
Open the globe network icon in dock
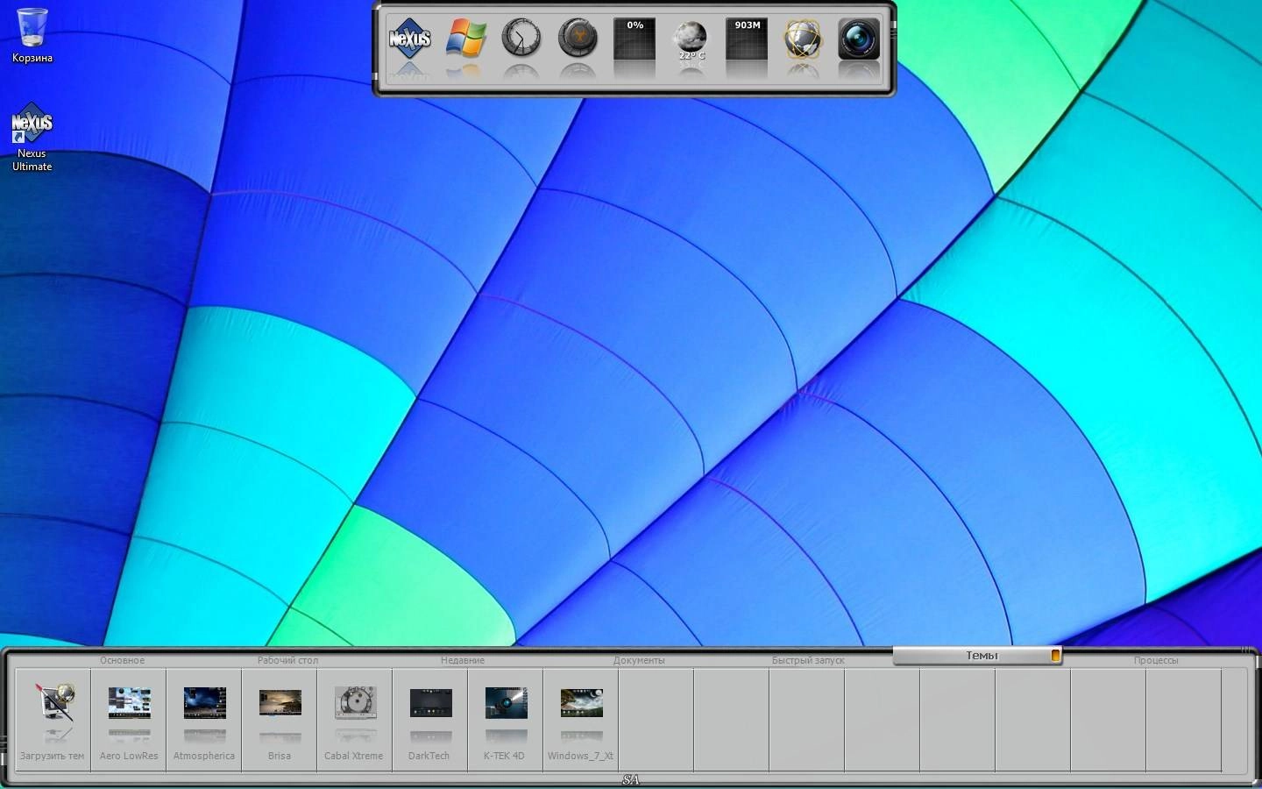click(x=803, y=39)
